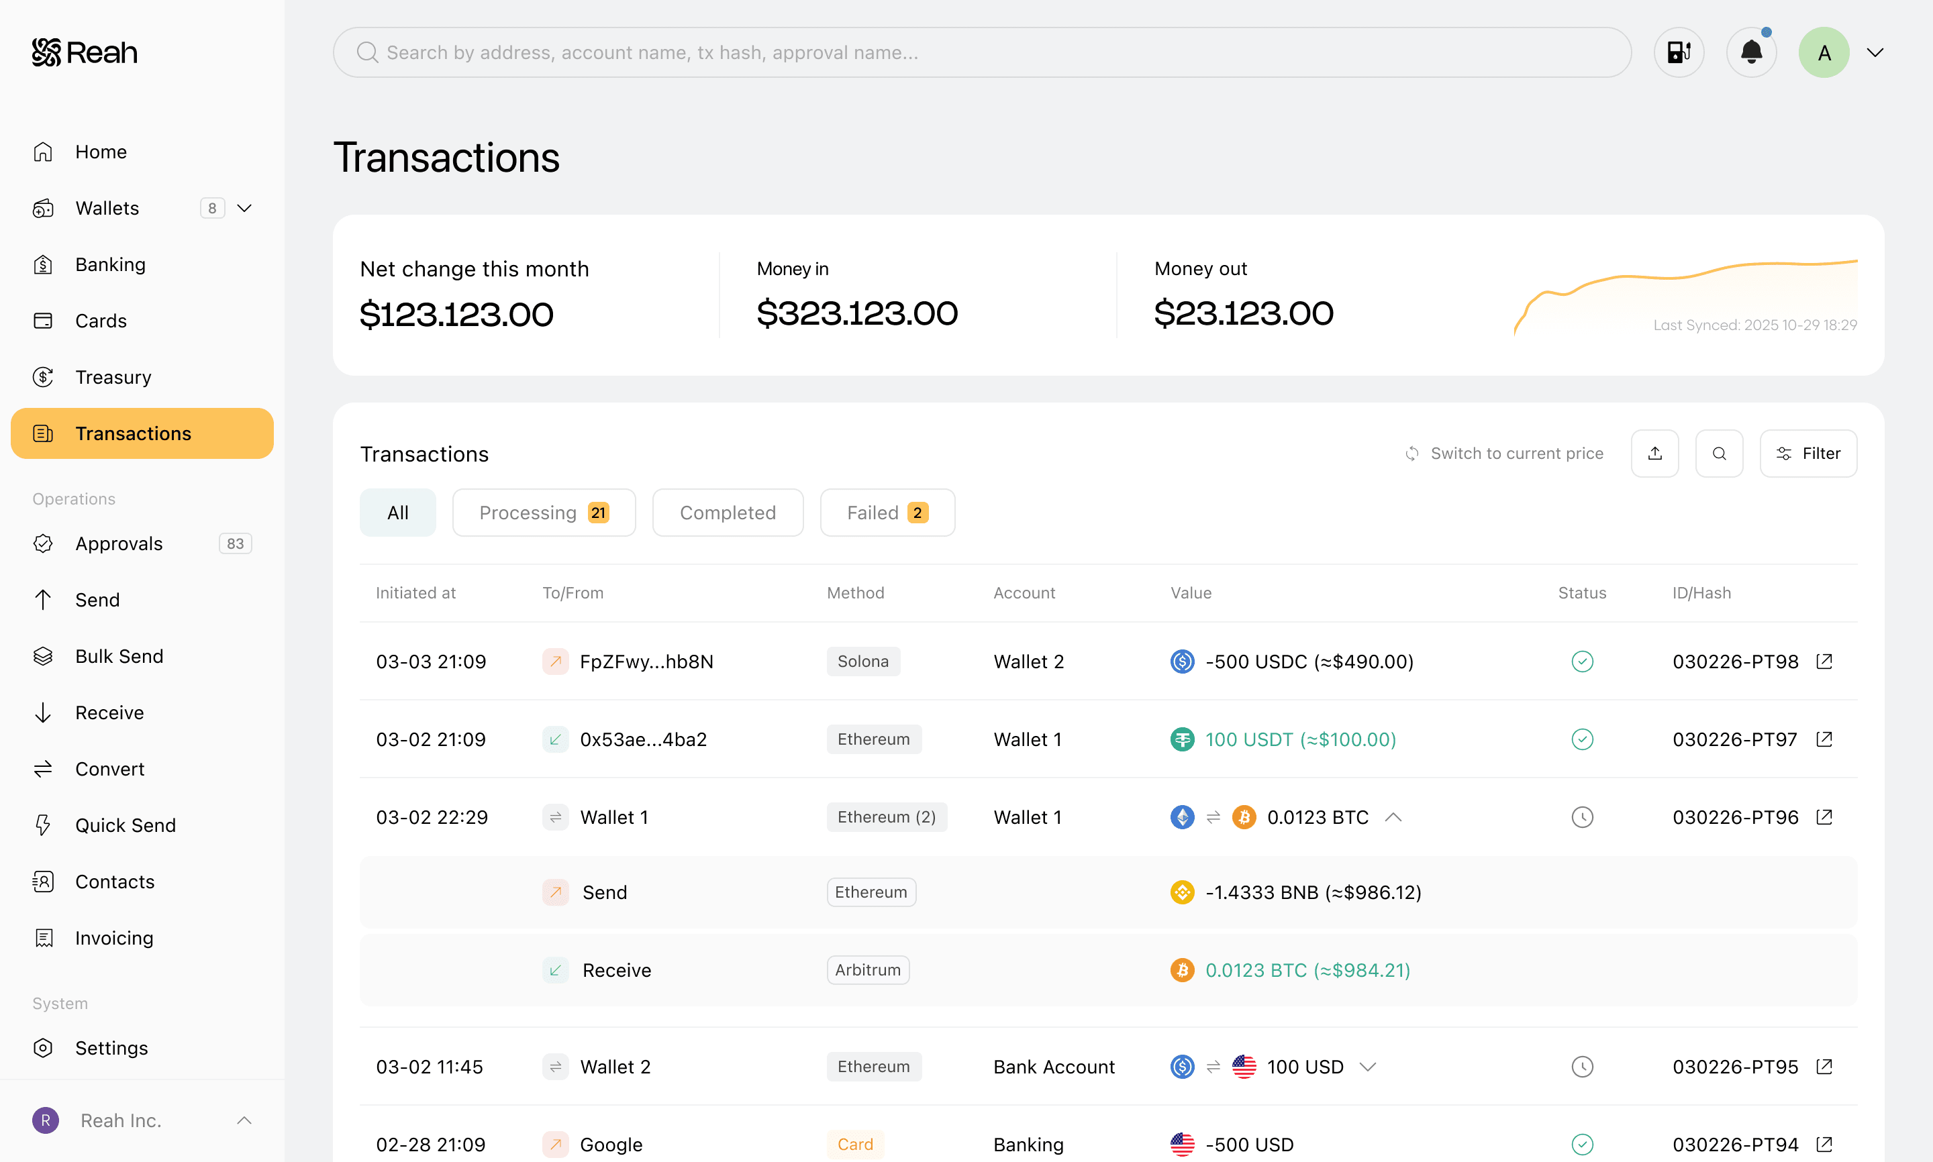Viewport: 1933px width, 1162px height.
Task: Open Treasury in sidebar
Action: click(113, 378)
